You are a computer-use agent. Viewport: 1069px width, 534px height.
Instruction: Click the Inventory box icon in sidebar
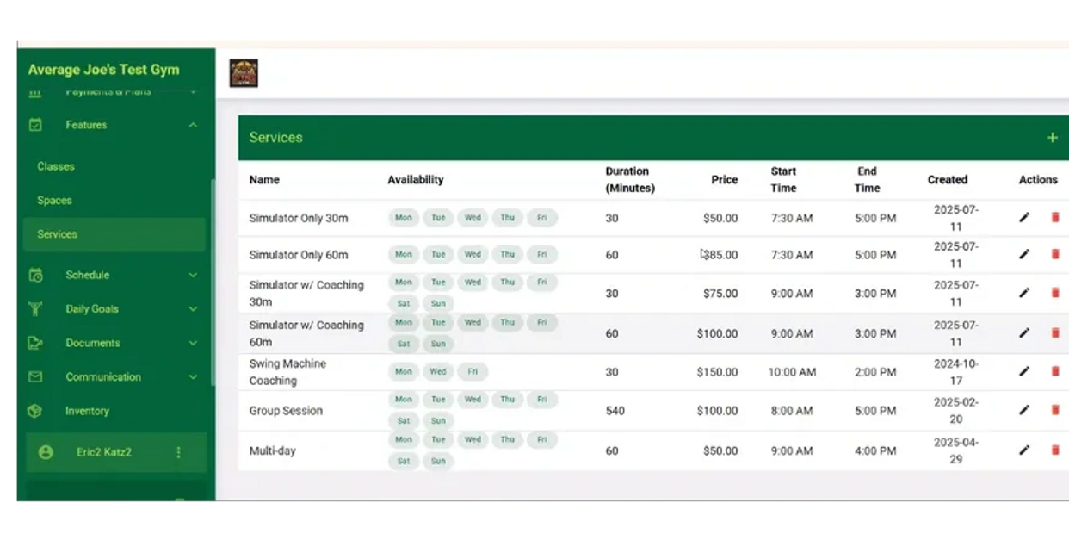pyautogui.click(x=35, y=411)
